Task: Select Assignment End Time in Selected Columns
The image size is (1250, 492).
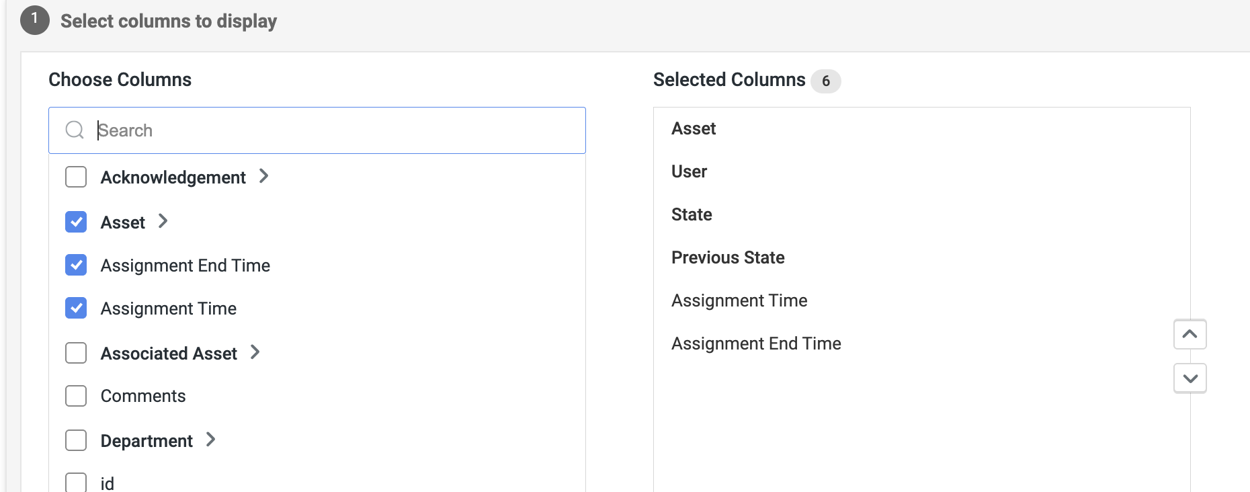Action: 756,343
